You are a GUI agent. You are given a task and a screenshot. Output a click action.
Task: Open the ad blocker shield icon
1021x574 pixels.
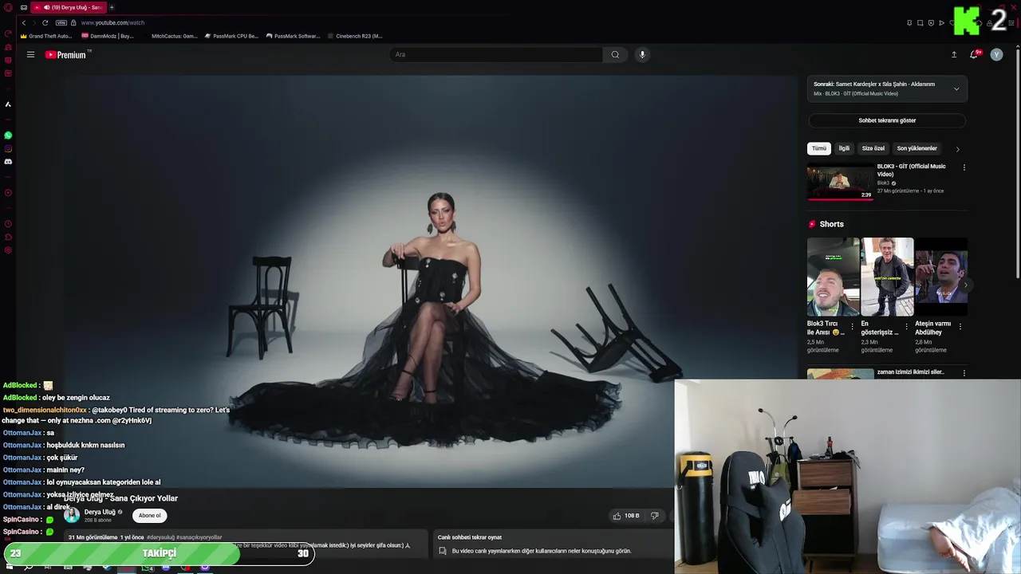point(931,23)
